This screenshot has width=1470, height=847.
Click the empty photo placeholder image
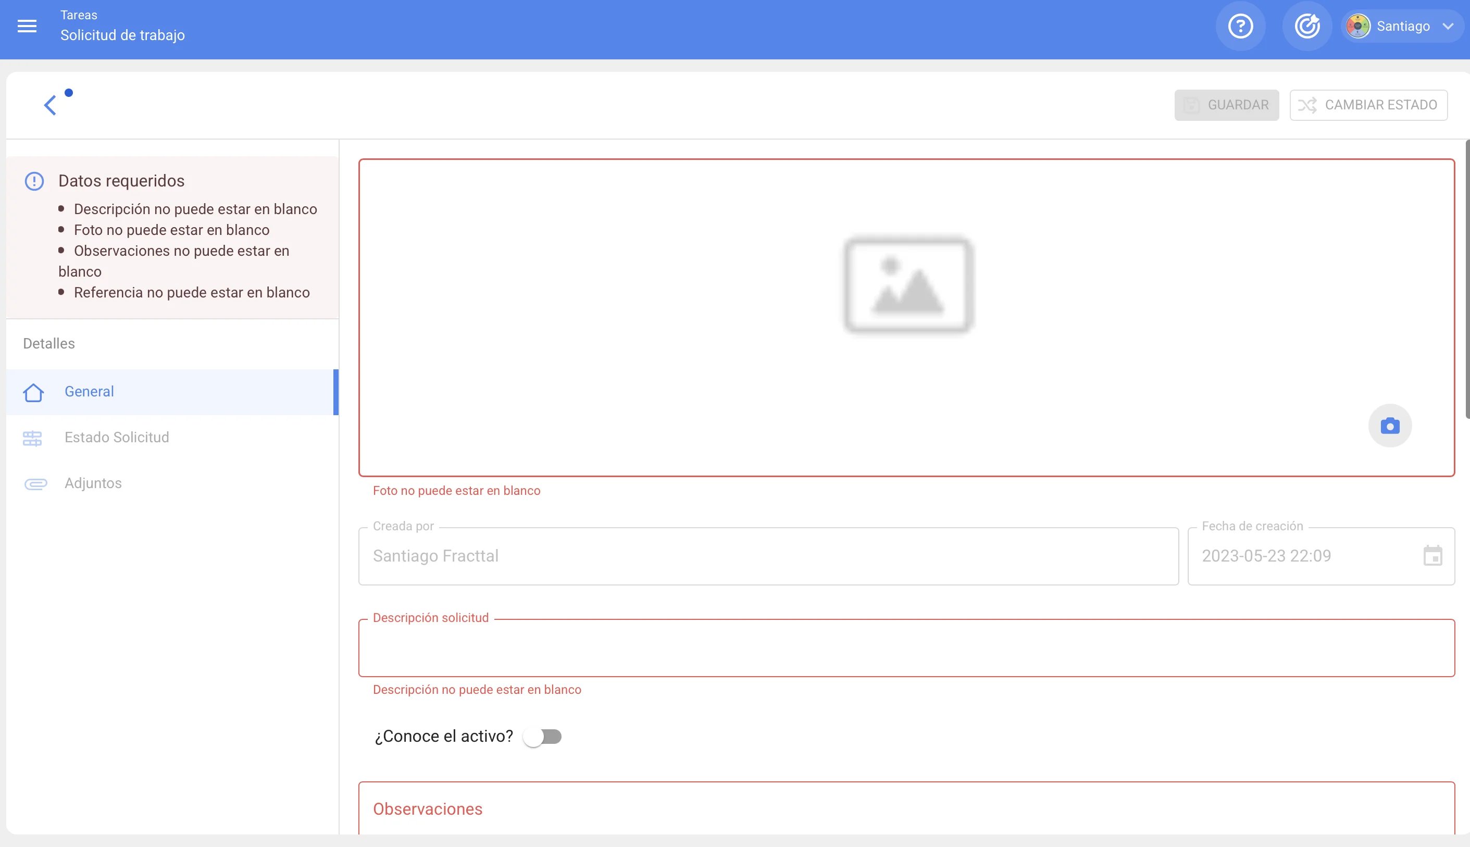907,285
